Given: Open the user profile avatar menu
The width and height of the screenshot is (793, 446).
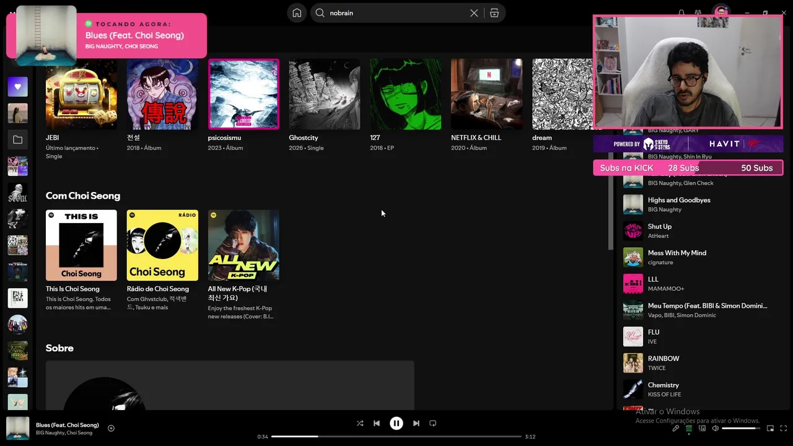Looking at the screenshot, I should [721, 12].
